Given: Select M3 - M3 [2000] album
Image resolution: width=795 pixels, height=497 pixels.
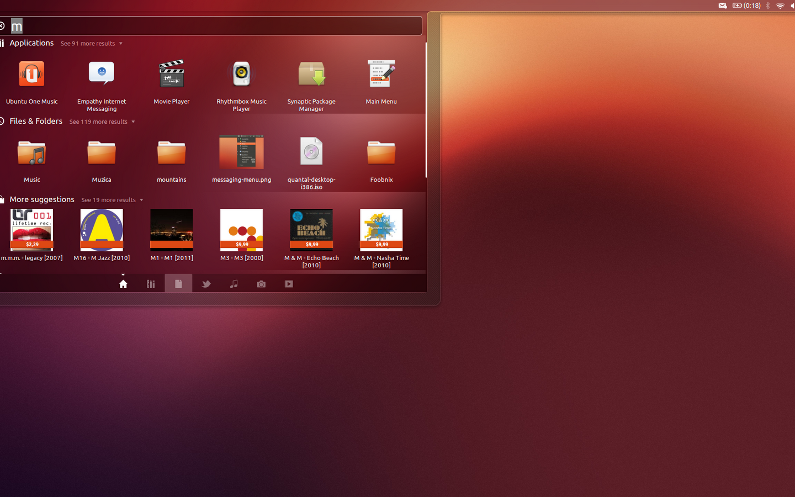Looking at the screenshot, I should click(241, 235).
